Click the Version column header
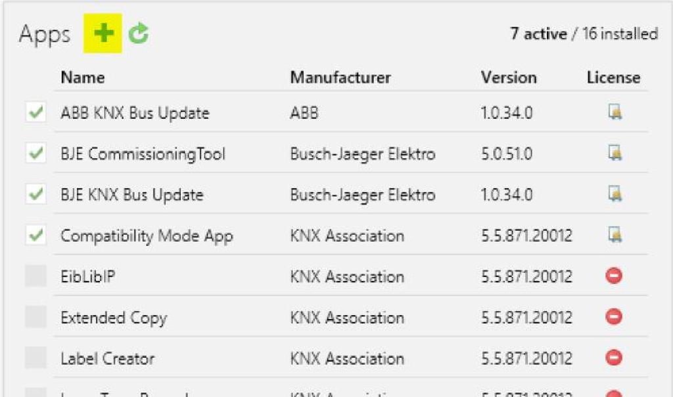 click(x=508, y=77)
